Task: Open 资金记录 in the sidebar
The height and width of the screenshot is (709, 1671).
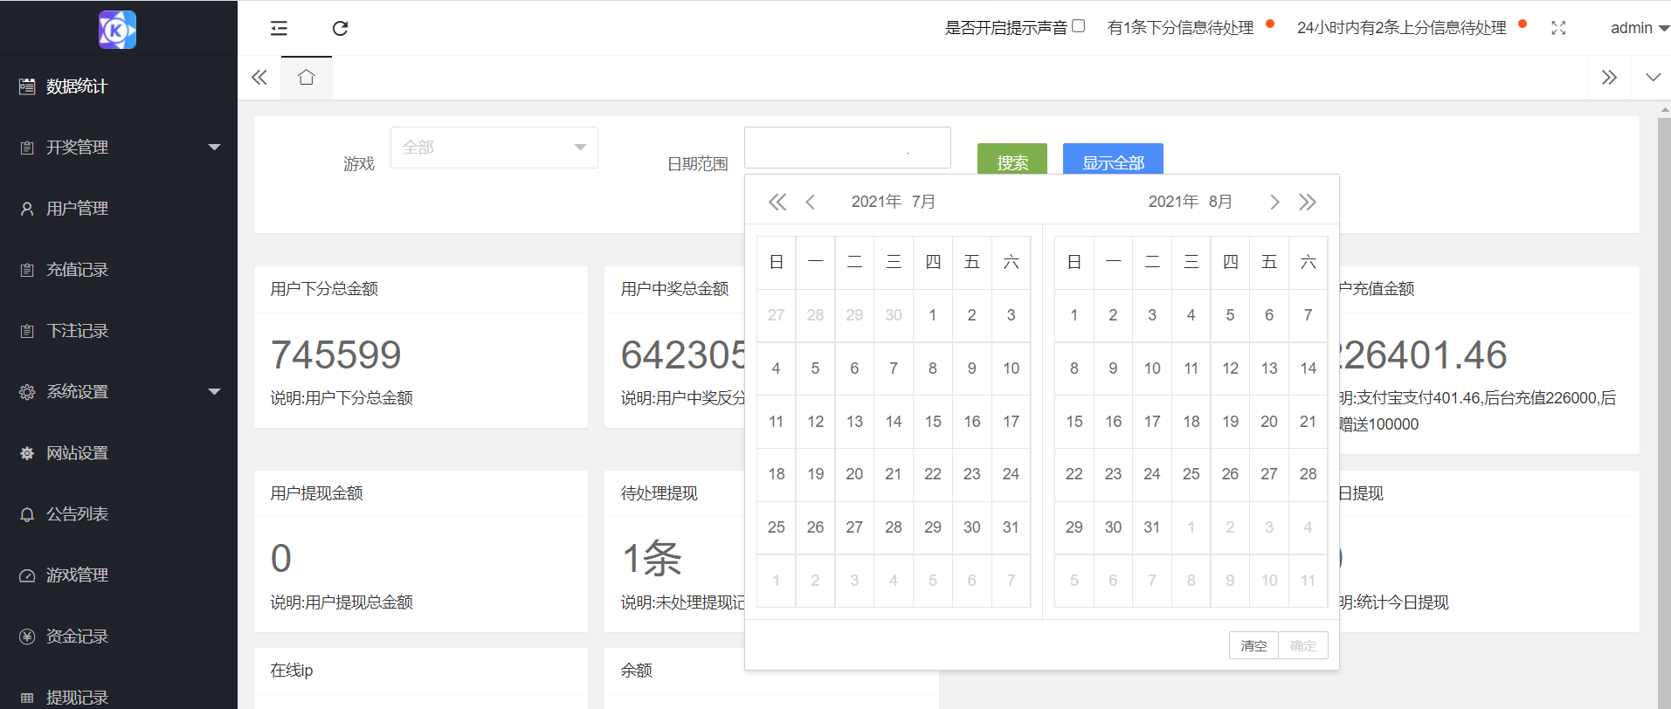Action: pyautogui.click(x=119, y=637)
